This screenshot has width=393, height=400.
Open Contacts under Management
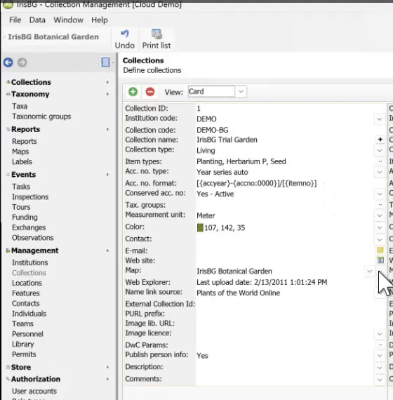point(26,303)
